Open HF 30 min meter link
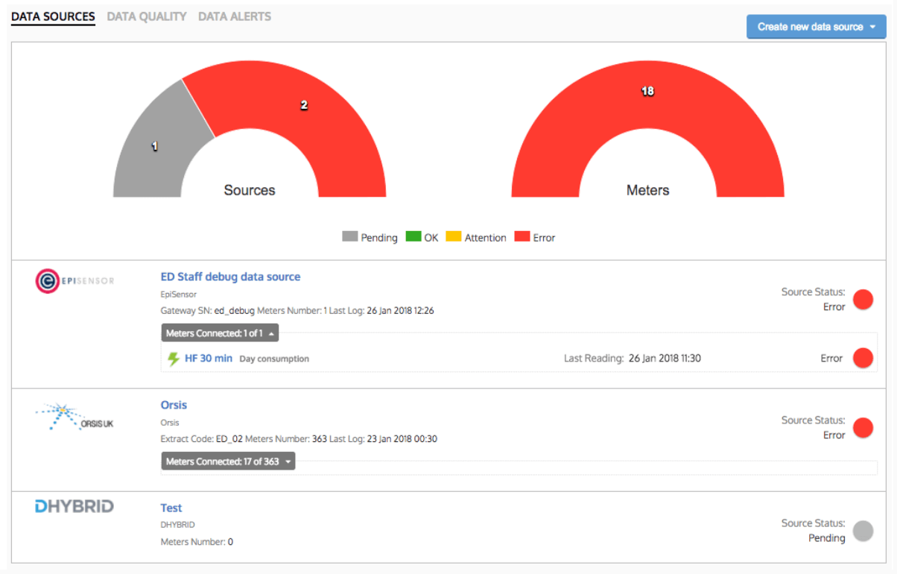 pos(209,359)
